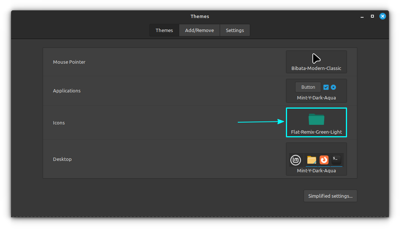Click the orange Firefox icon in Desktop preview
This screenshot has height=229, width=400.
(x=324, y=160)
